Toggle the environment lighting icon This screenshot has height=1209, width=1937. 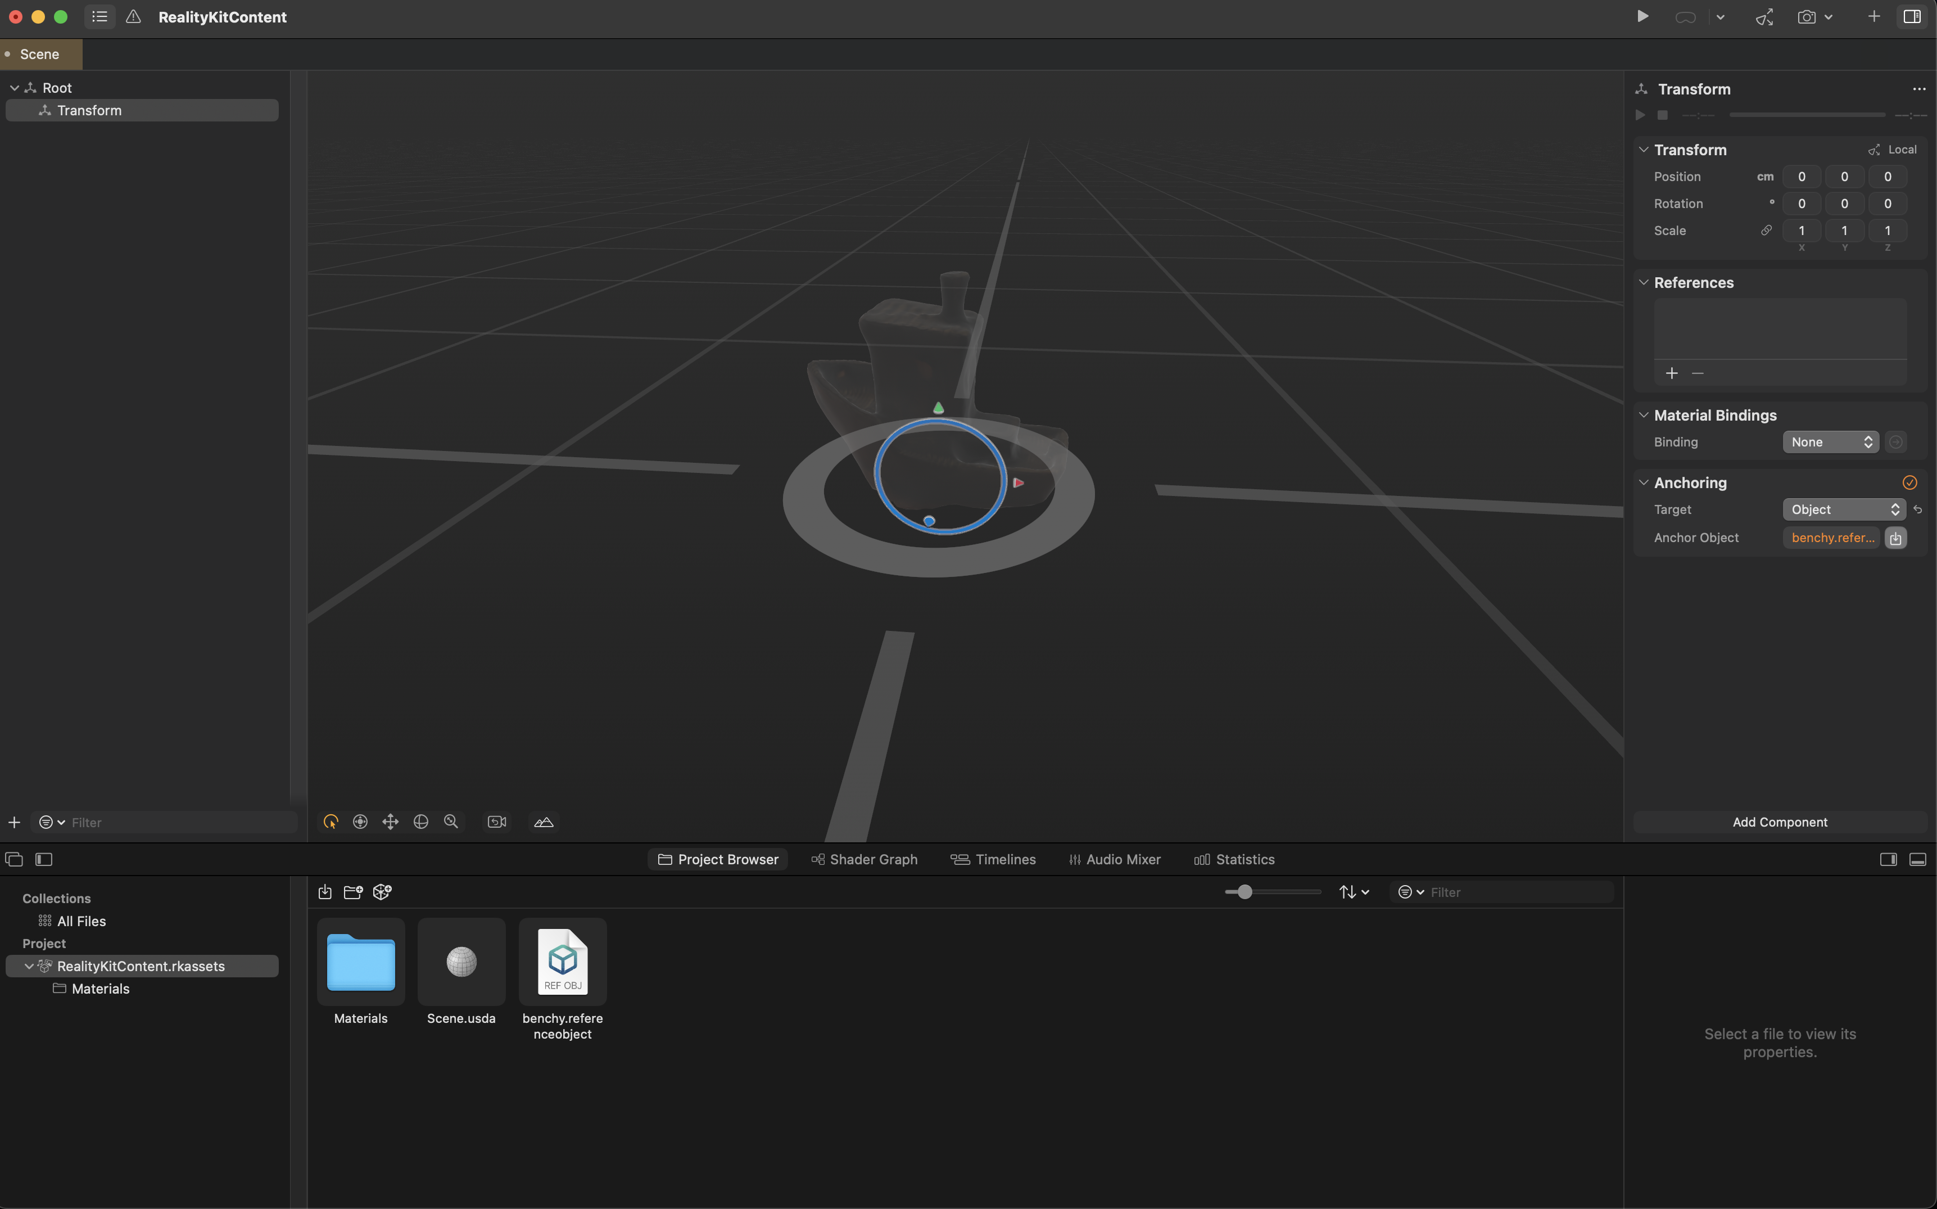[544, 822]
